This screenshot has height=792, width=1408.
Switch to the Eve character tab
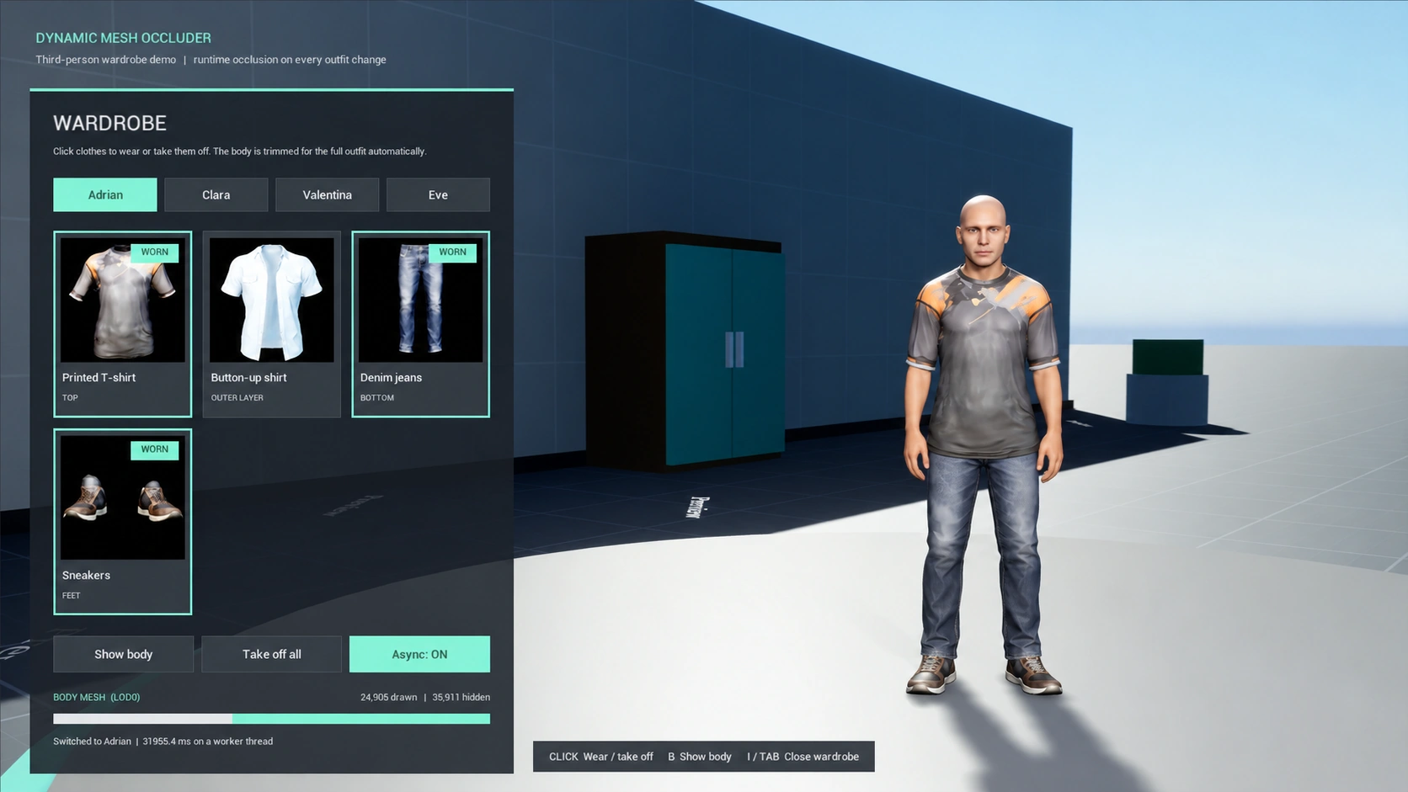click(x=438, y=194)
